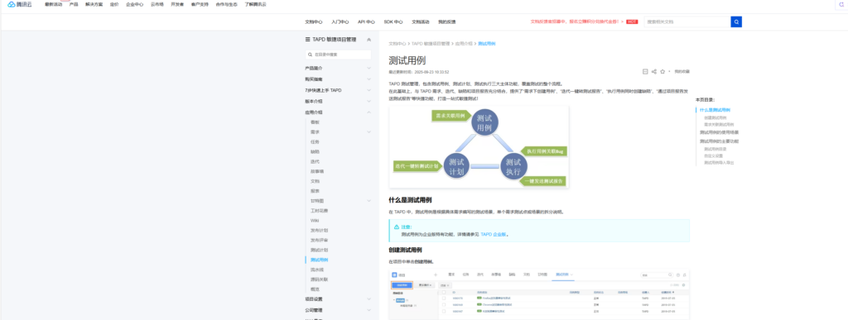Open 解决方案 in top navigation
This screenshot has width=848, height=320.
coord(94,4)
